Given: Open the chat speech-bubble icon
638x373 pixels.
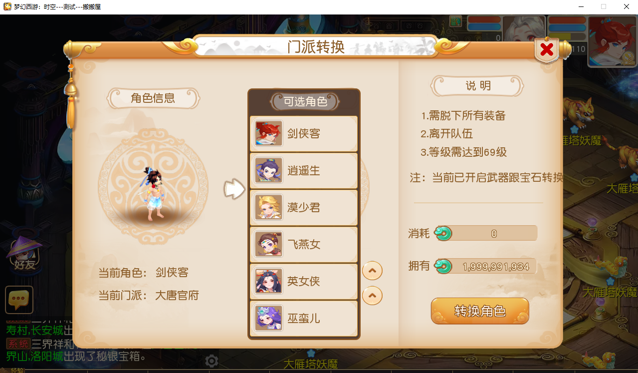Looking at the screenshot, I should pyautogui.click(x=19, y=300).
